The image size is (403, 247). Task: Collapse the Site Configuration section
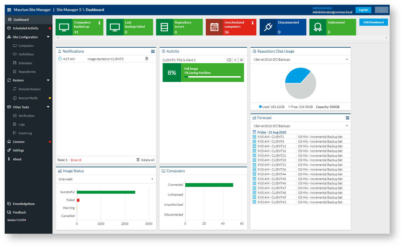[48, 37]
